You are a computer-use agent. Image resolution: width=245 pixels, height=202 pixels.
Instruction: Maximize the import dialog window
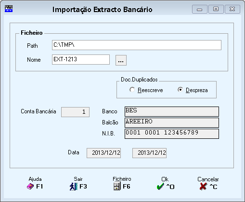click(x=216, y=9)
